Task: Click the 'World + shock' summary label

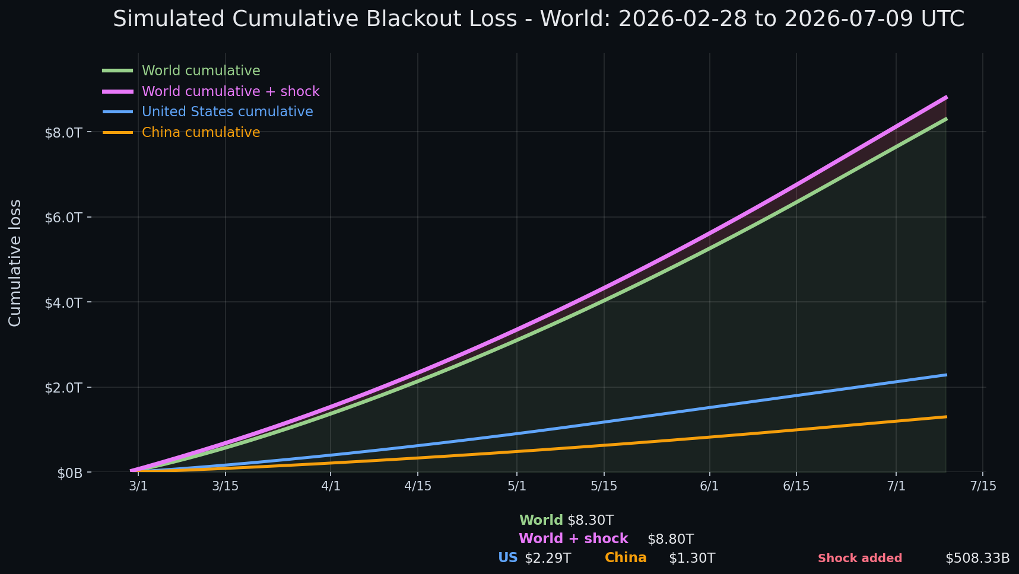Action: (573, 539)
